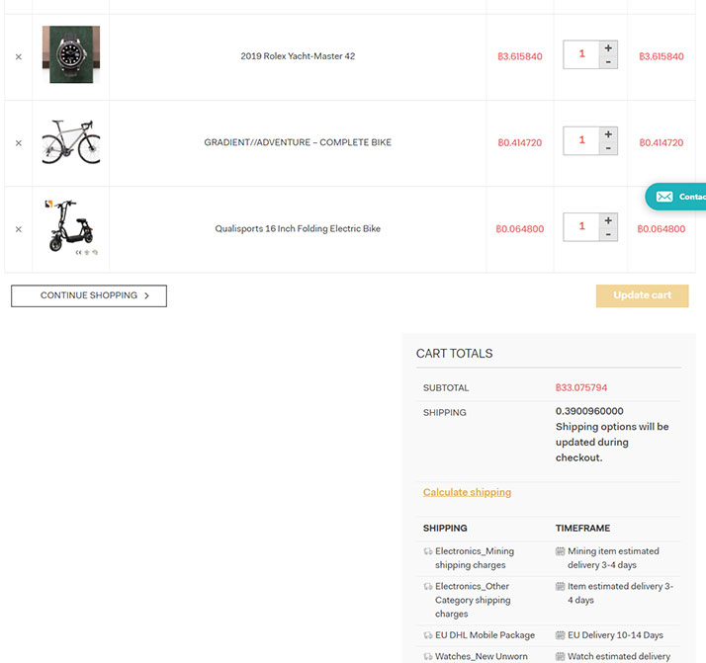Open the Rolex watch product thumbnail

tap(71, 54)
